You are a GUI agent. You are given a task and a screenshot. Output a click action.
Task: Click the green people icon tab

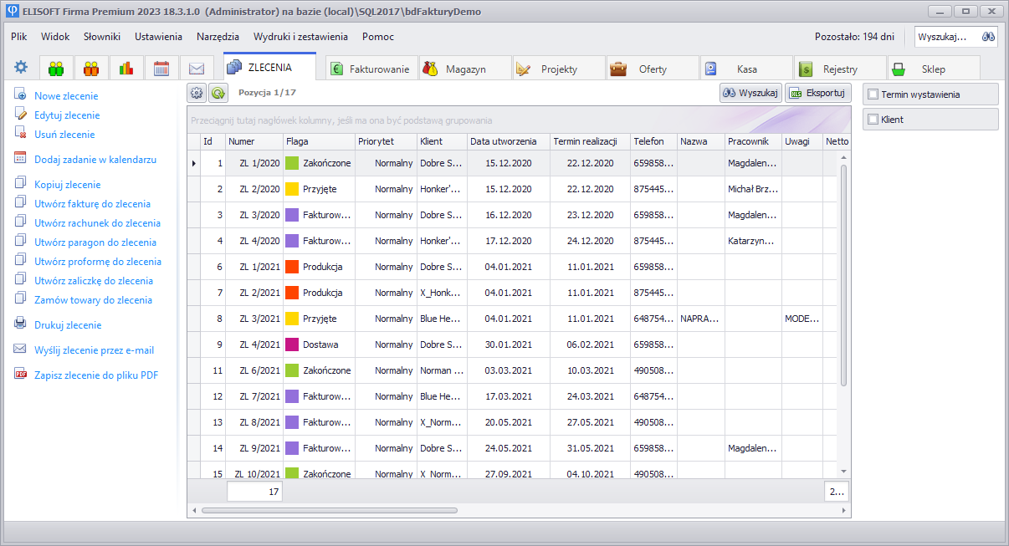coord(56,69)
